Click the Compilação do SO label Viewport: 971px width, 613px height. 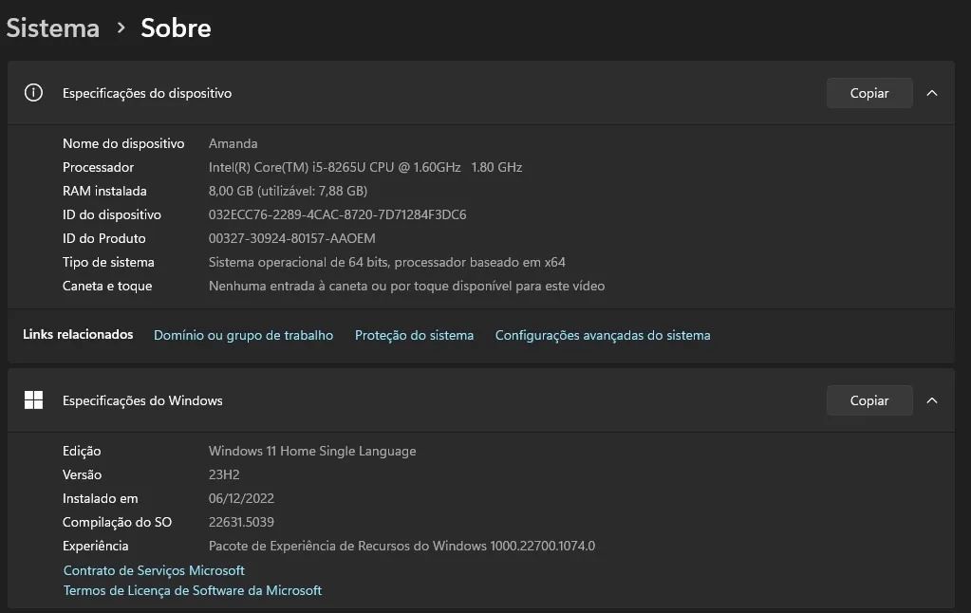(117, 522)
